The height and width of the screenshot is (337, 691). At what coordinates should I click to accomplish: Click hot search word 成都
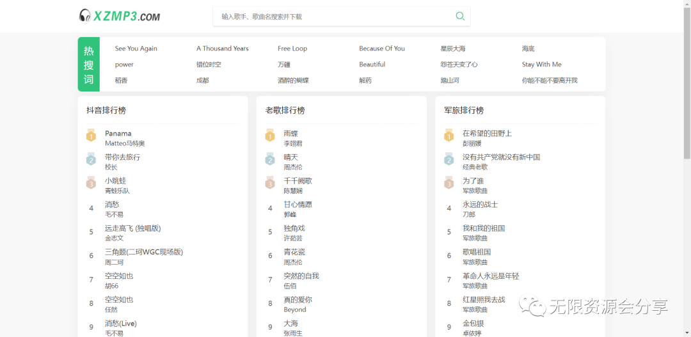tap(203, 80)
